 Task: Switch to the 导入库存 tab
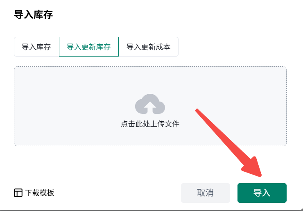[x=36, y=47]
